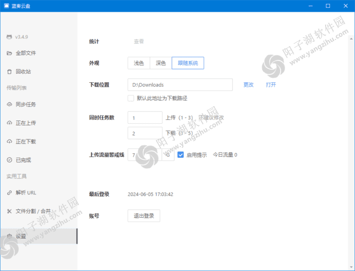Screen dimensions: 355x271
Task: Click the gear icon for 设置
Action: [9, 236]
